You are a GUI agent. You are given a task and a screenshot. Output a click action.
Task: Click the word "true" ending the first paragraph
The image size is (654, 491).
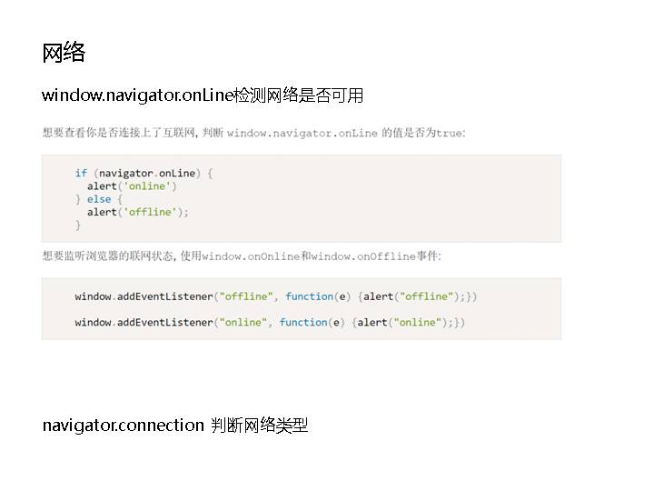(x=449, y=133)
